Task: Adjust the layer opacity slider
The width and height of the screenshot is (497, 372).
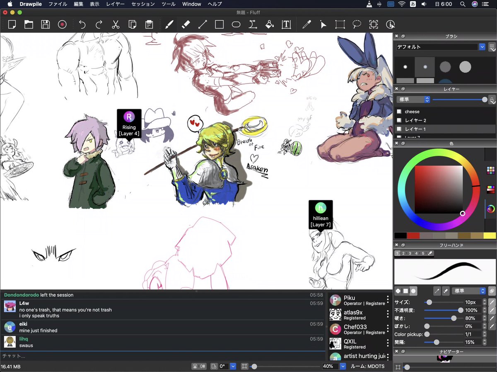Action: point(460,100)
